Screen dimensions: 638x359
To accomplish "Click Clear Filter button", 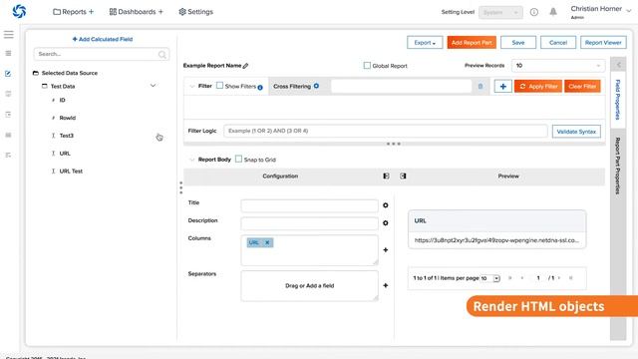I will point(582,87).
